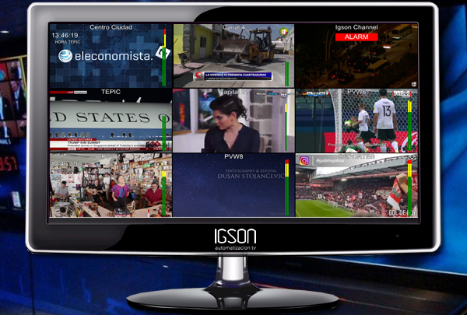
Task: Click the BBC News logo on the TEPIC feed
Action: [x=75, y=149]
